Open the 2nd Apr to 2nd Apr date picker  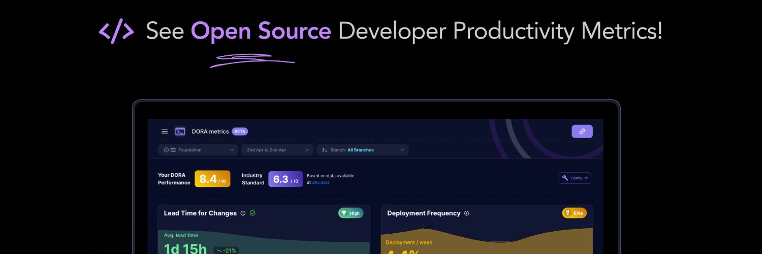(x=277, y=150)
